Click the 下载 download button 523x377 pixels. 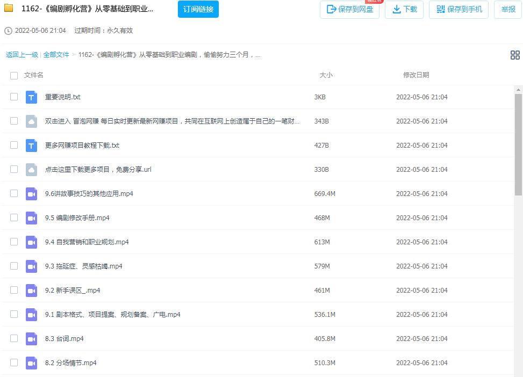(x=404, y=9)
